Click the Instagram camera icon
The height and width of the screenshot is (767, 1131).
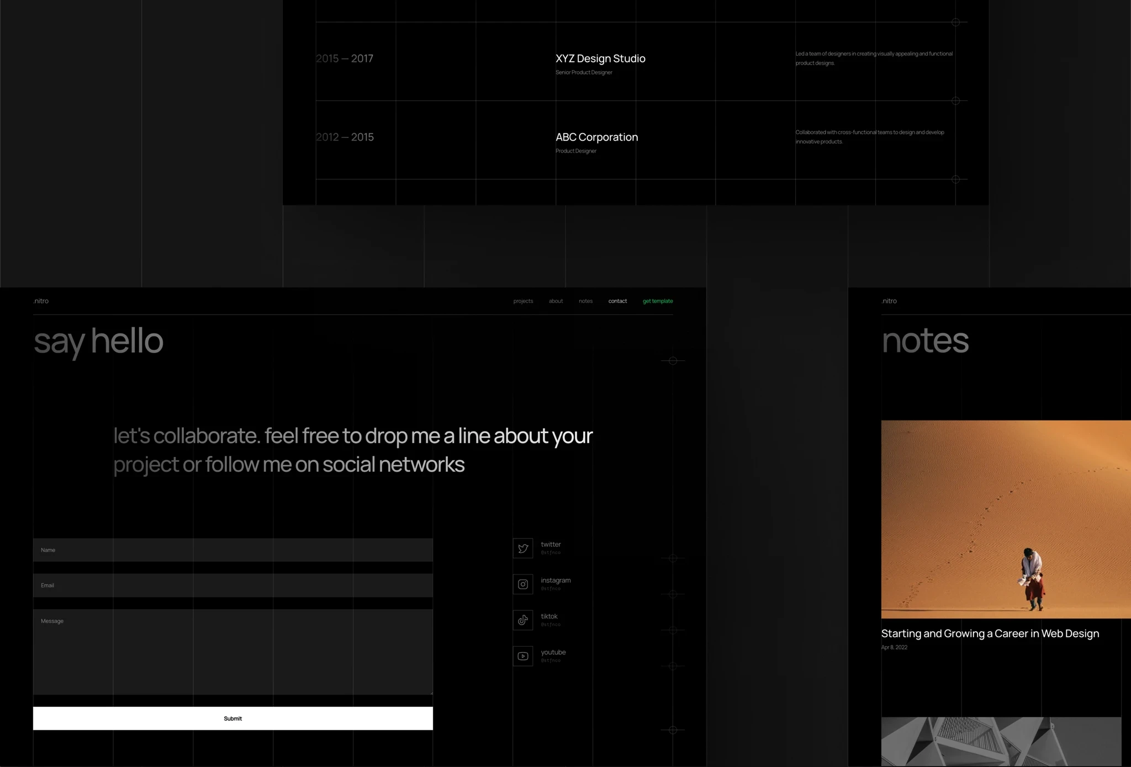[522, 584]
